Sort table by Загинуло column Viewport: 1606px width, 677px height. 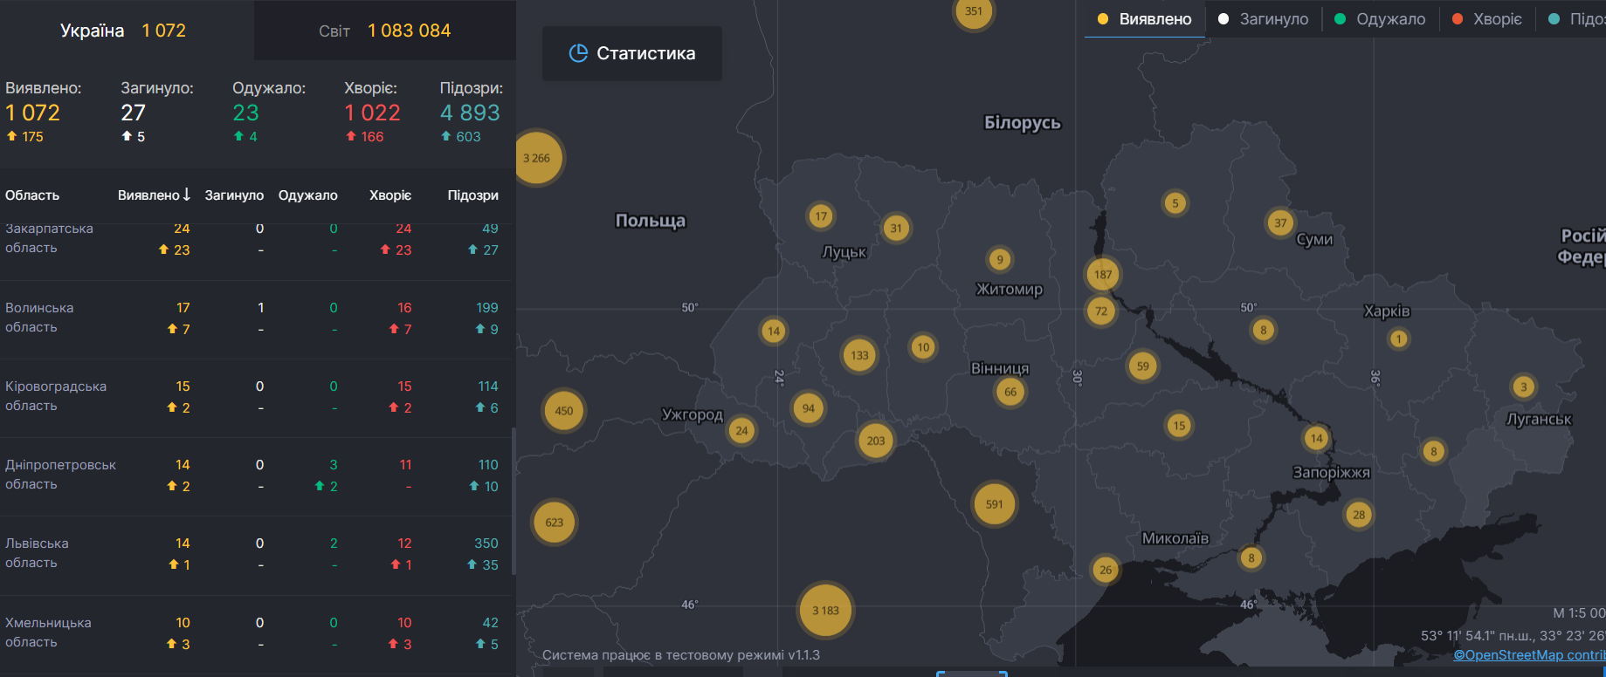pos(234,195)
